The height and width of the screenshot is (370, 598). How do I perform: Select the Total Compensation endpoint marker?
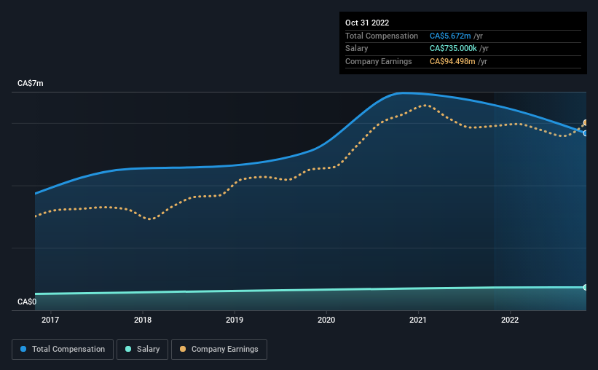586,133
